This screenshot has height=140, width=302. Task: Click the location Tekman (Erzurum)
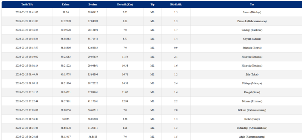252,101
